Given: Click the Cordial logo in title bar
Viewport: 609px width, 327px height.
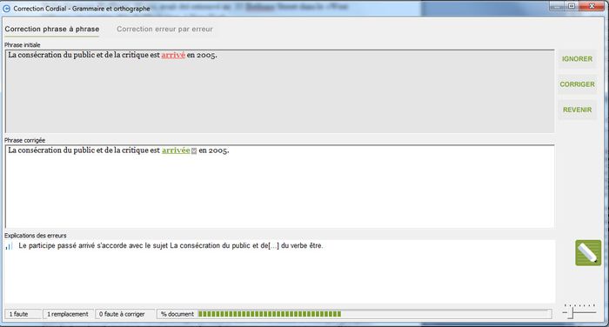Looking at the screenshot, I should coord(7,8).
